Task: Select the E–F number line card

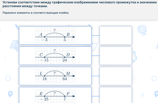Action: (55, 95)
